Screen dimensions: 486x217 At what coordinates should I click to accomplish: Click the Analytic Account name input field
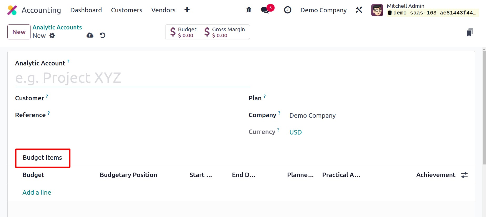tap(133, 78)
